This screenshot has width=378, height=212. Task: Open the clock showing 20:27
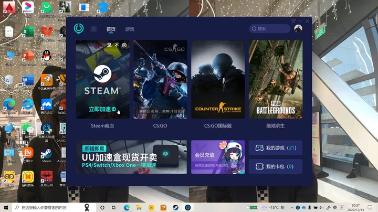click(355, 207)
